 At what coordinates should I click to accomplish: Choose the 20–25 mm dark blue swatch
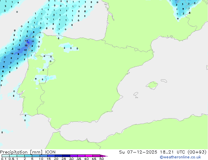(x=59, y=156)
